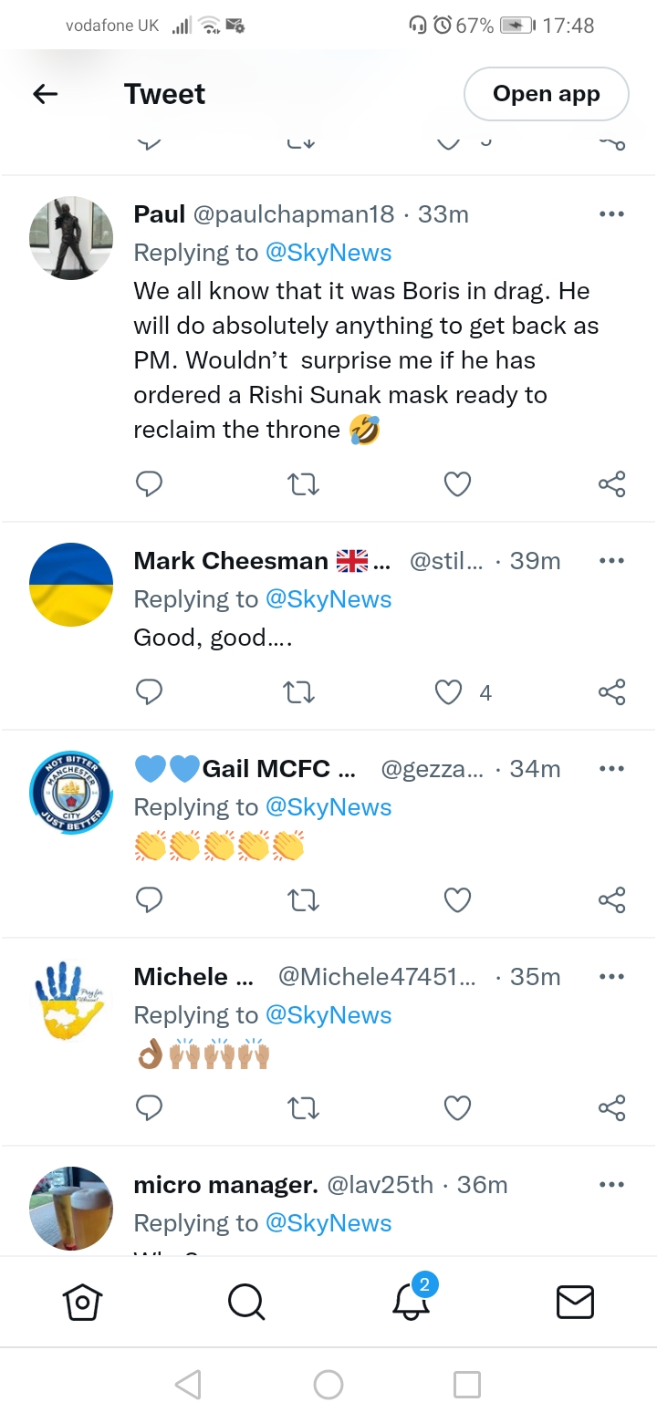The width and height of the screenshot is (657, 1423).
Task: Like Mark Cheesman's reply
Action: [x=449, y=692]
